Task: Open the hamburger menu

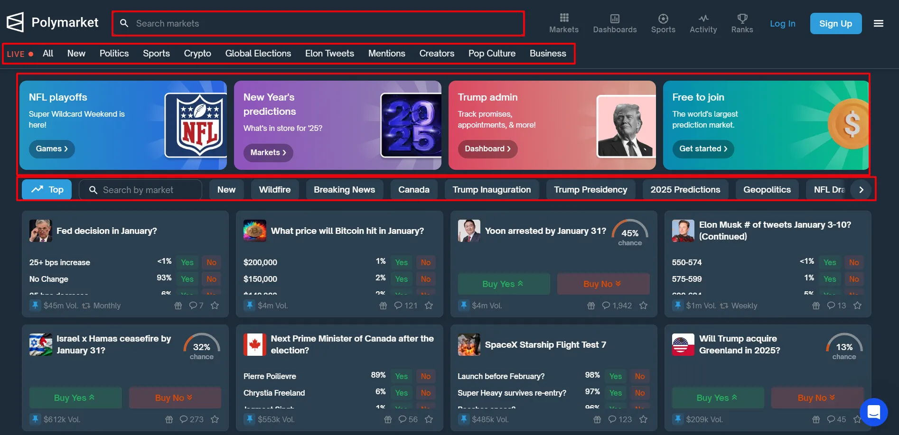Action: point(879,23)
